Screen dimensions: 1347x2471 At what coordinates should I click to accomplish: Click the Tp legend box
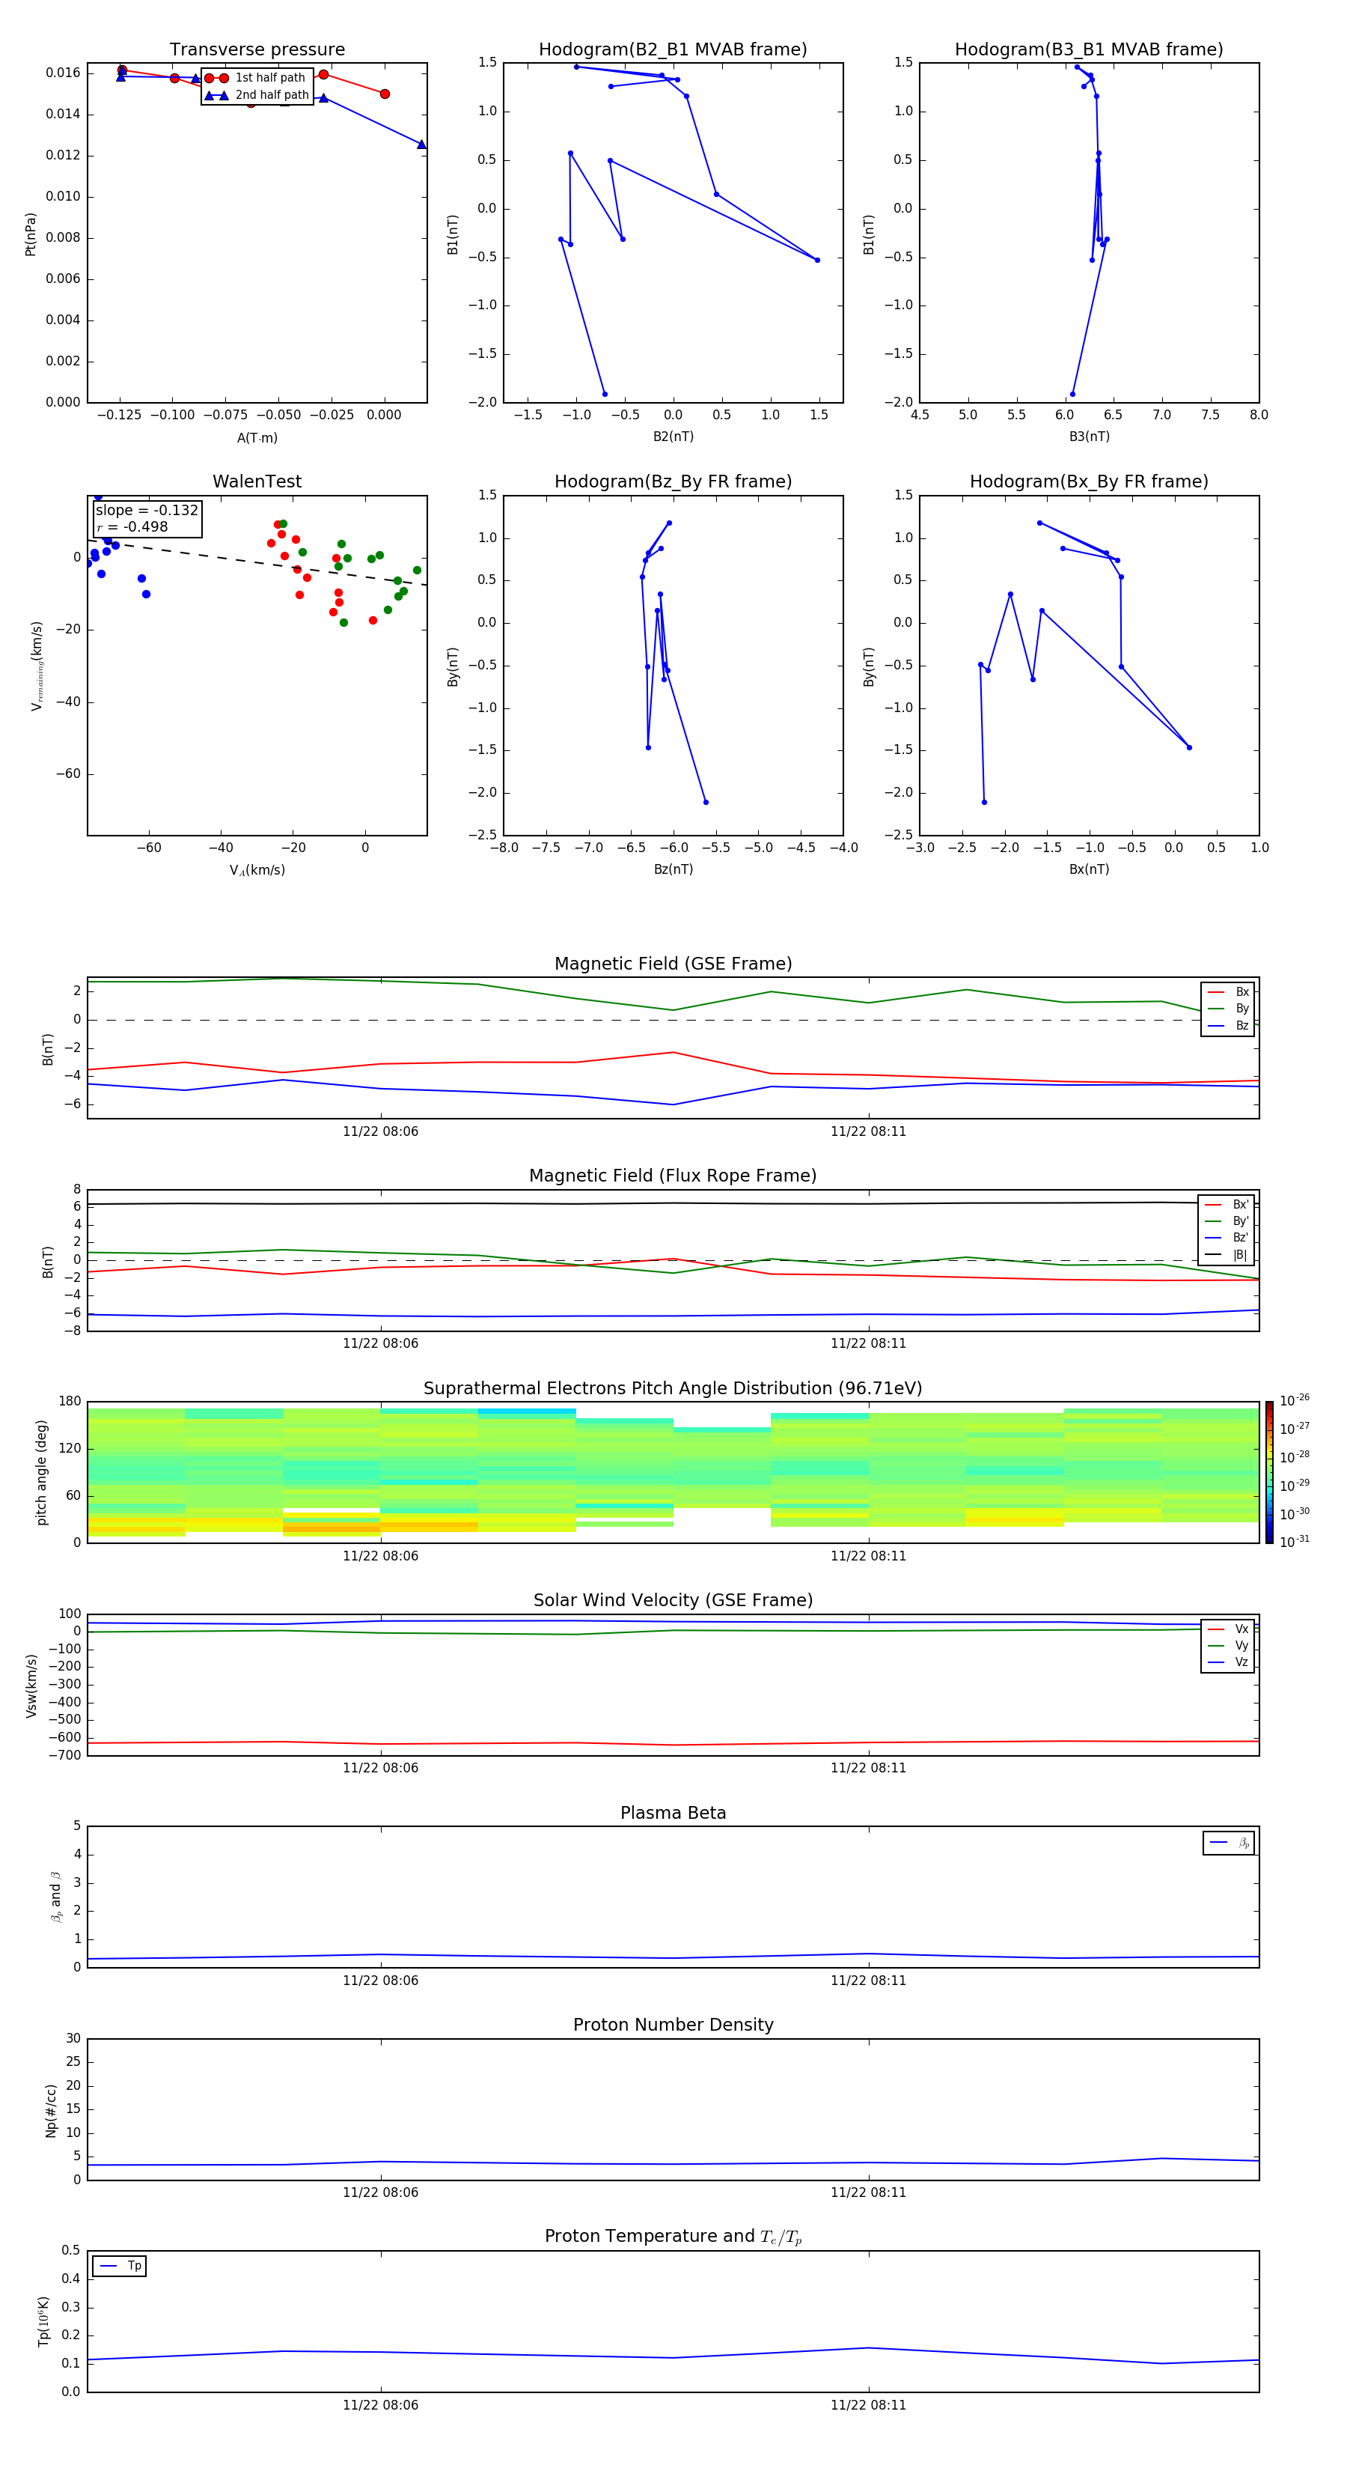click(x=119, y=2266)
